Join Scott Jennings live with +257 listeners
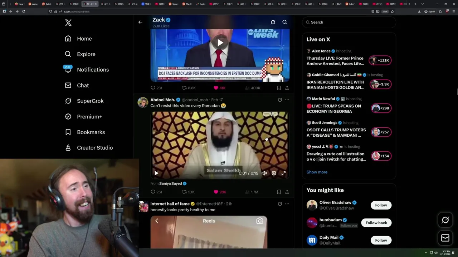This screenshot has width=458, height=257. click(381, 132)
